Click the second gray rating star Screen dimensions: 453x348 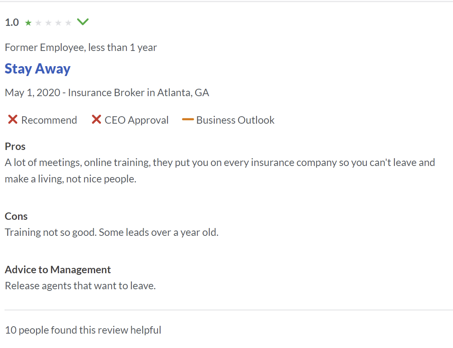point(39,23)
